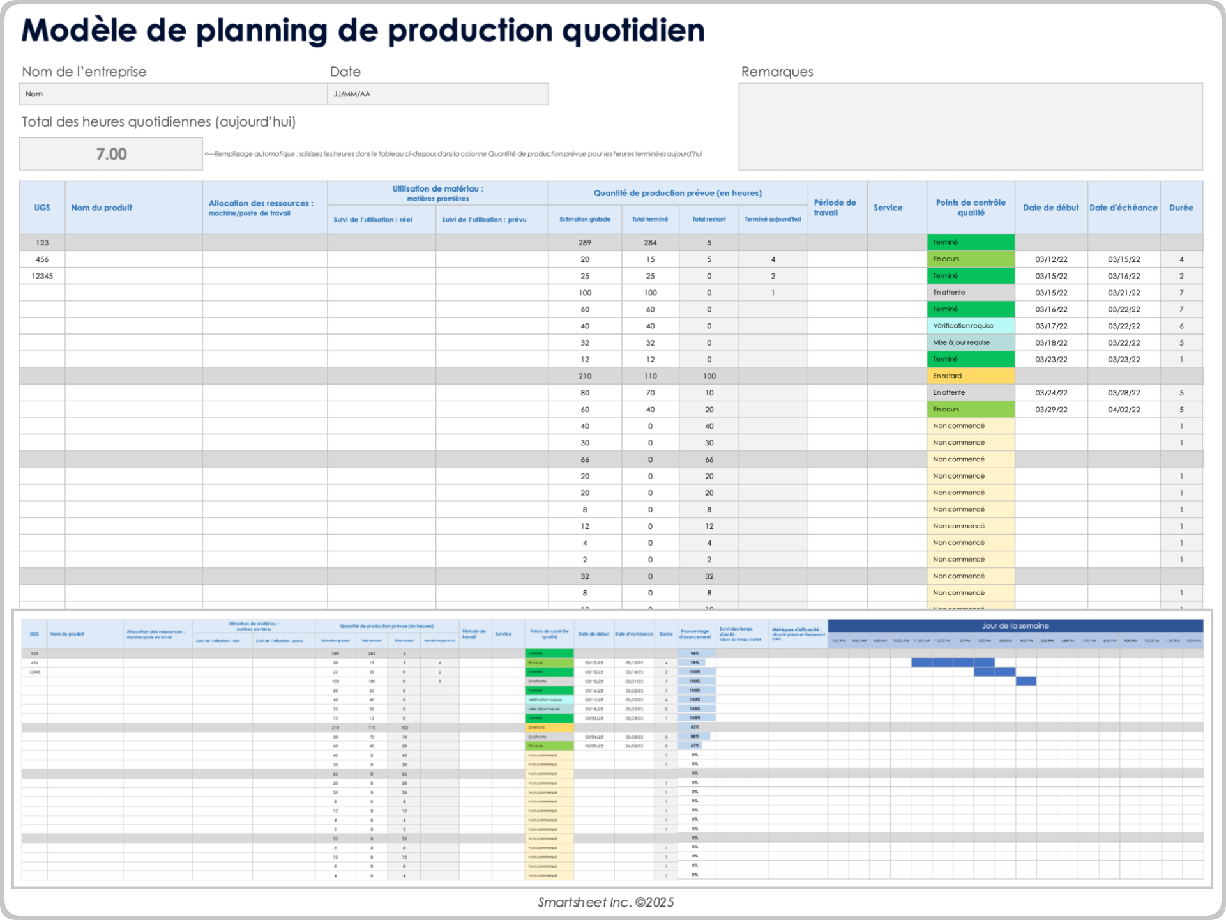The width and height of the screenshot is (1226, 920).
Task: Click the Nom company name input field
Action: pyautogui.click(x=172, y=94)
